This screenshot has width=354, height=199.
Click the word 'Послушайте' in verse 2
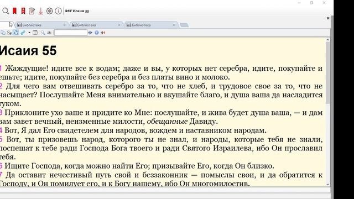pos(62,95)
